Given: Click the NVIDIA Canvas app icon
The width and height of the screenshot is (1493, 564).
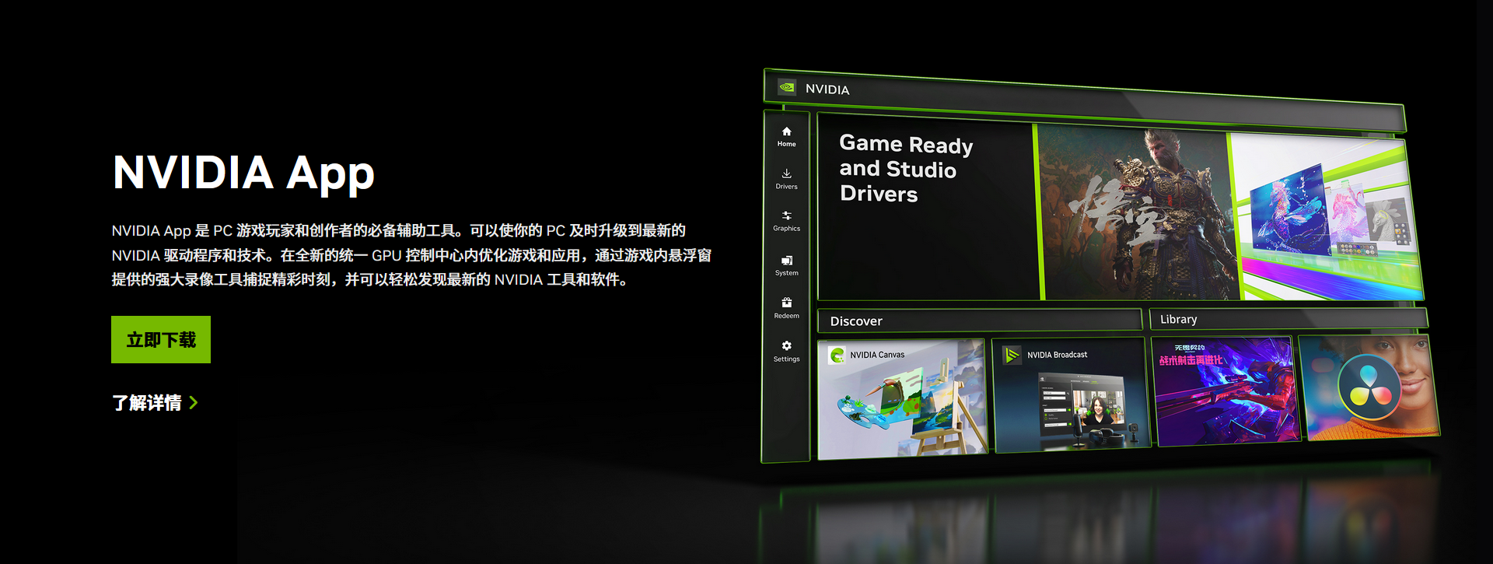Looking at the screenshot, I should point(837,355).
